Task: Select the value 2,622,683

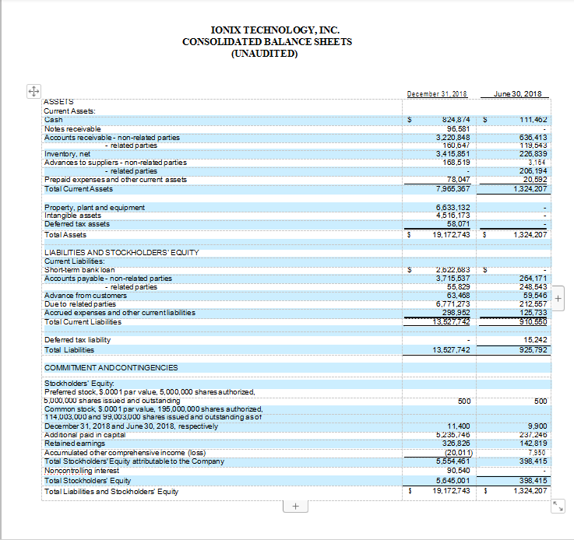Action: (453, 270)
